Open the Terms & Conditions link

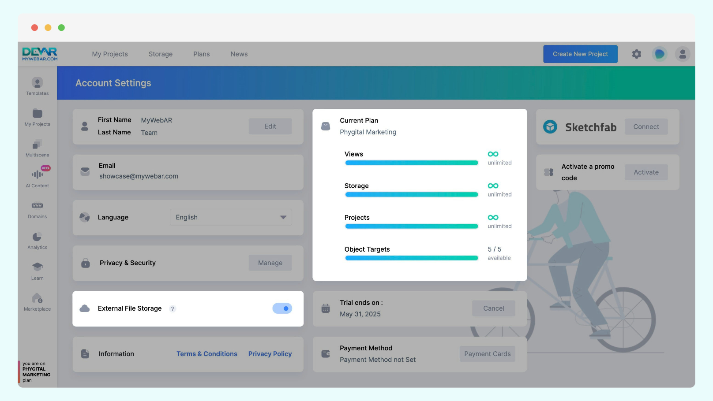pos(207,354)
